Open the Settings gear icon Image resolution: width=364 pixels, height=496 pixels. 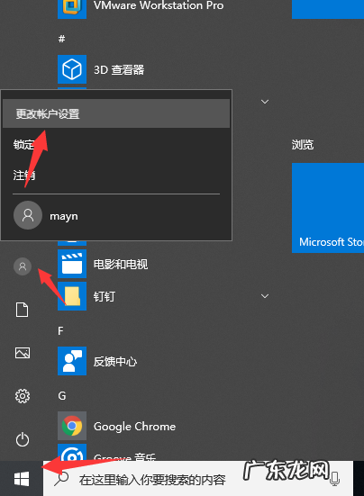pos(23,396)
